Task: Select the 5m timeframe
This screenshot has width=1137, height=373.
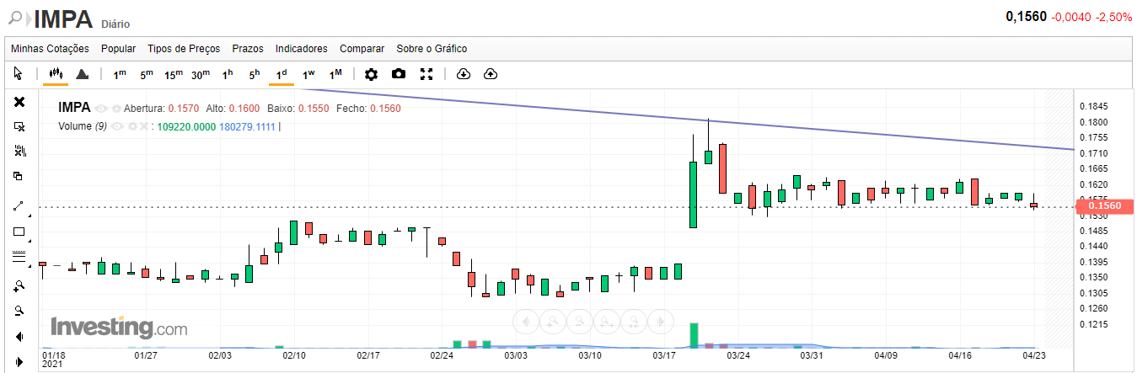Action: [147, 74]
